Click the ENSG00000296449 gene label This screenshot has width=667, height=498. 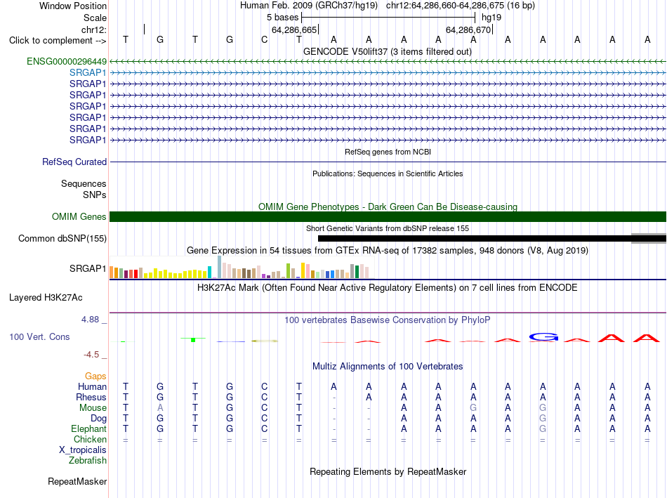[67, 61]
